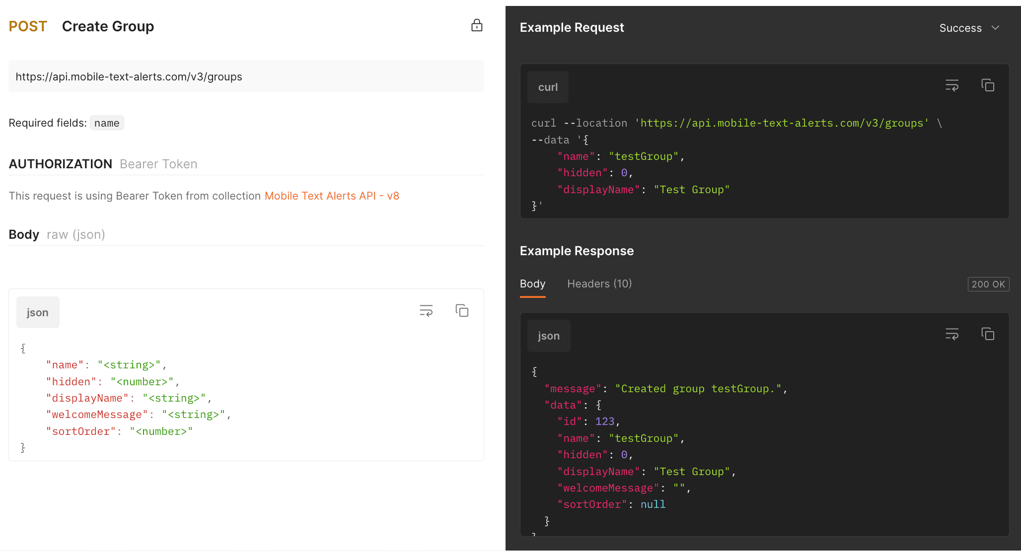The image size is (1021, 558).
Task: Click the POST Create Group heading
Action: pyautogui.click(x=81, y=26)
